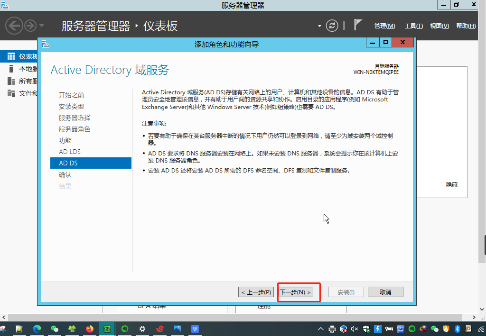
Task: Click the 下一步(N) button
Action: point(295,292)
